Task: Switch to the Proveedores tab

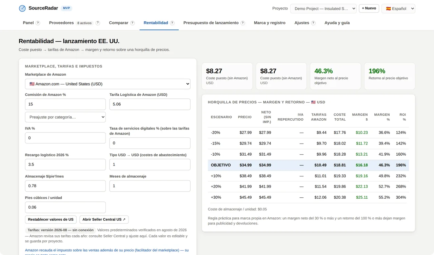Action: [61, 23]
